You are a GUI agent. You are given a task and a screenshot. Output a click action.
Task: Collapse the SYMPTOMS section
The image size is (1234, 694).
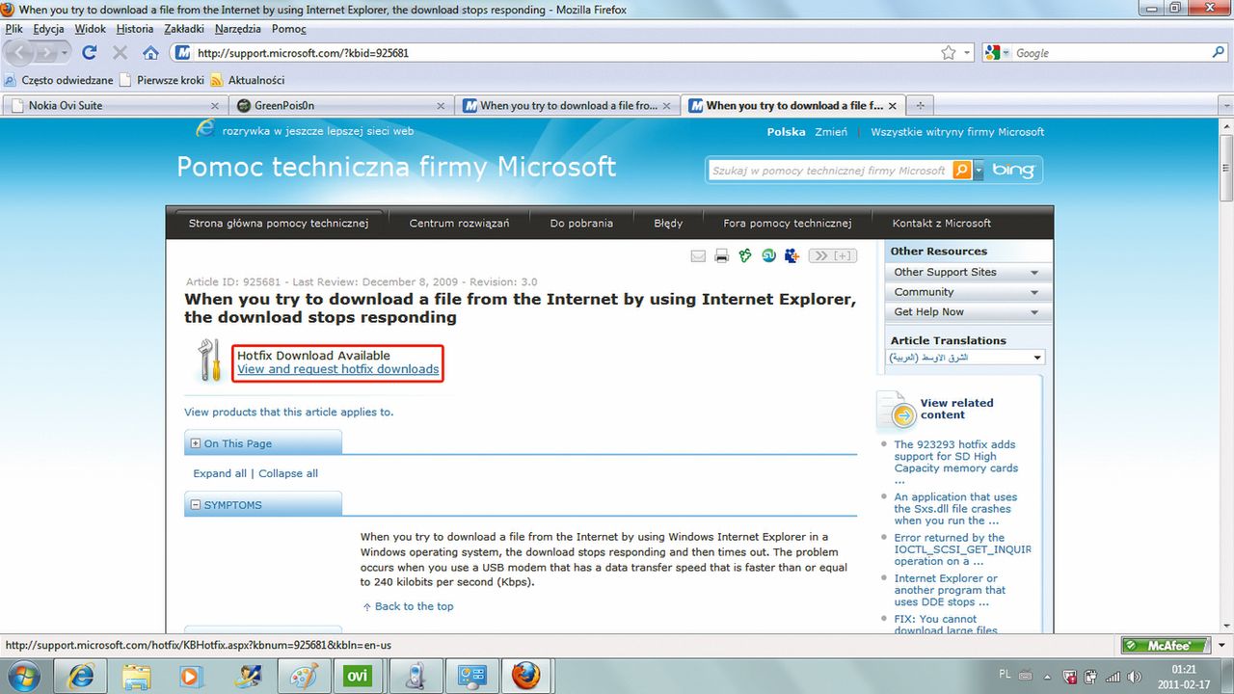[x=196, y=504]
